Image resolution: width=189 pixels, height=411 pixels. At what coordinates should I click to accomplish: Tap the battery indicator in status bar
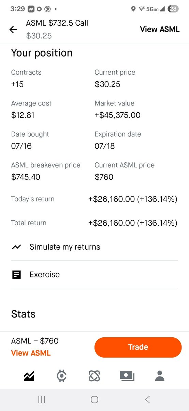click(x=173, y=9)
